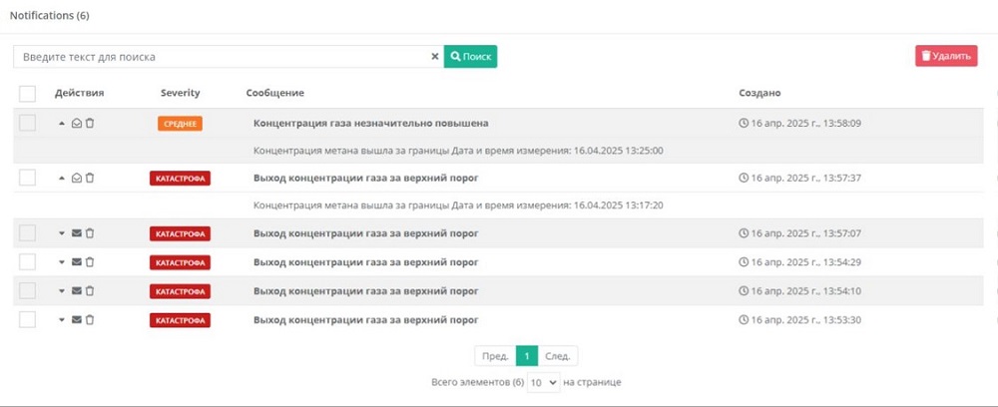The width and height of the screenshot is (998, 407).
Task: Collapse the expanded 13:58:09 notification details
Action: tap(62, 124)
